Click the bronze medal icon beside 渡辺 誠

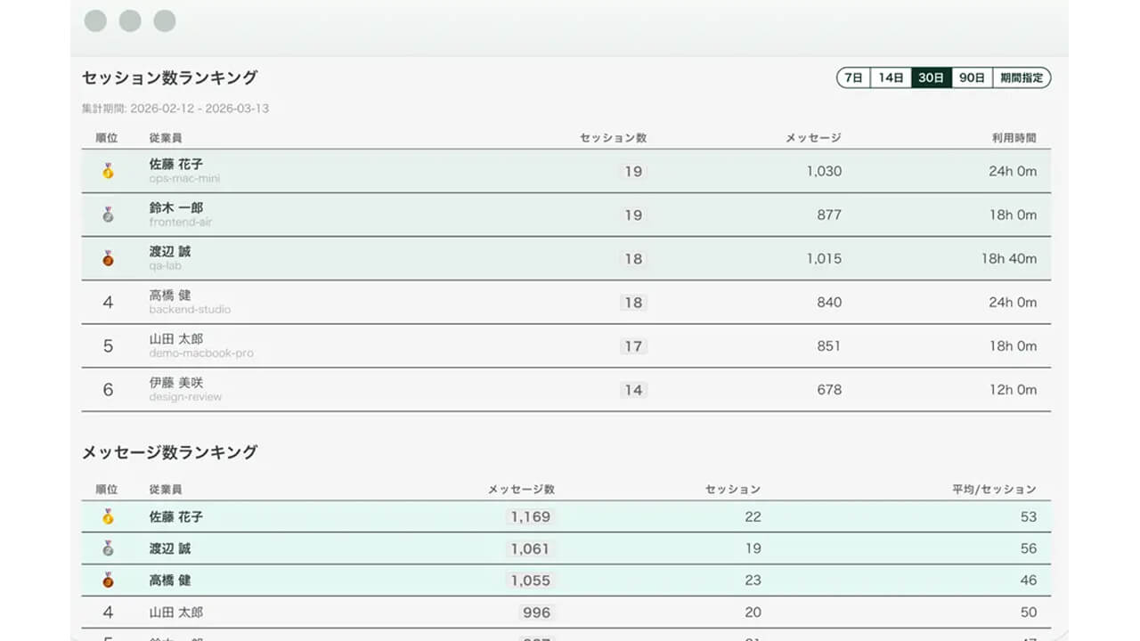coord(107,257)
